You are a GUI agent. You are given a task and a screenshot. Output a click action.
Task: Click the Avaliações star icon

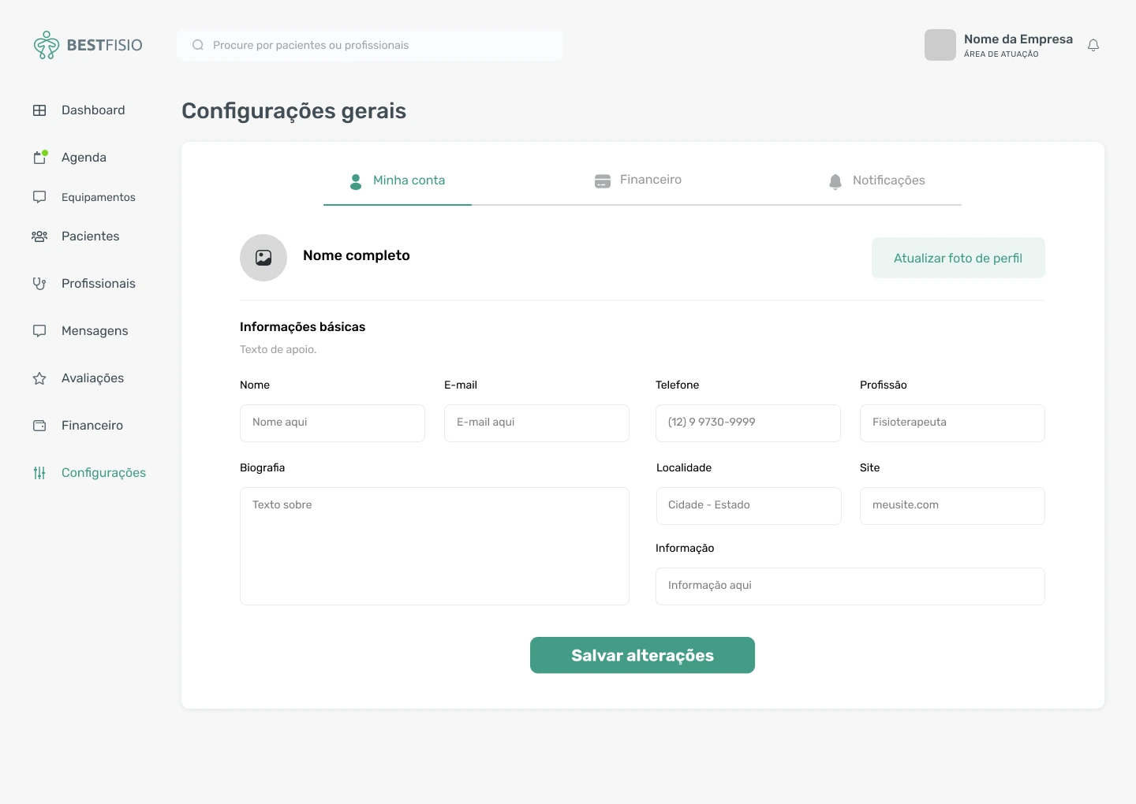pyautogui.click(x=39, y=378)
